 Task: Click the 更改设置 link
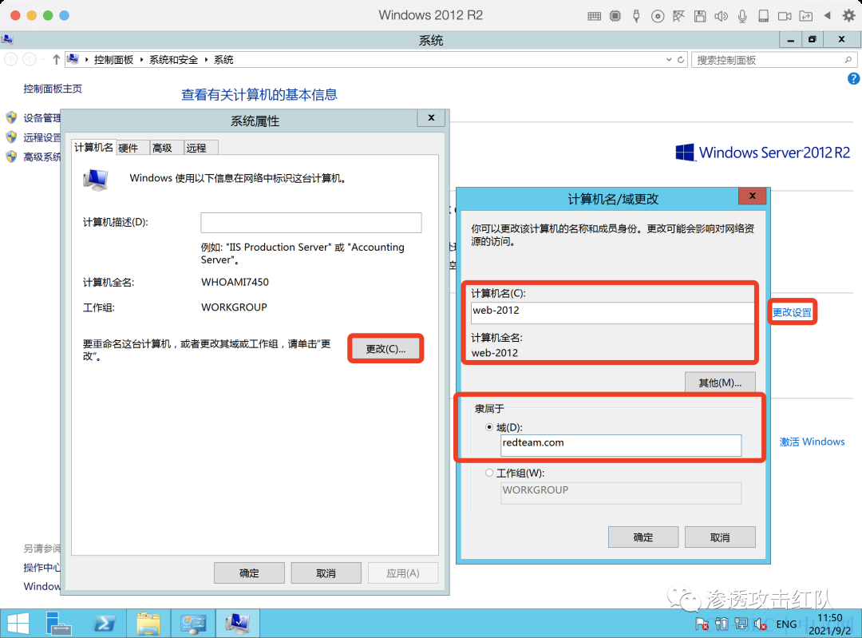pyautogui.click(x=792, y=312)
